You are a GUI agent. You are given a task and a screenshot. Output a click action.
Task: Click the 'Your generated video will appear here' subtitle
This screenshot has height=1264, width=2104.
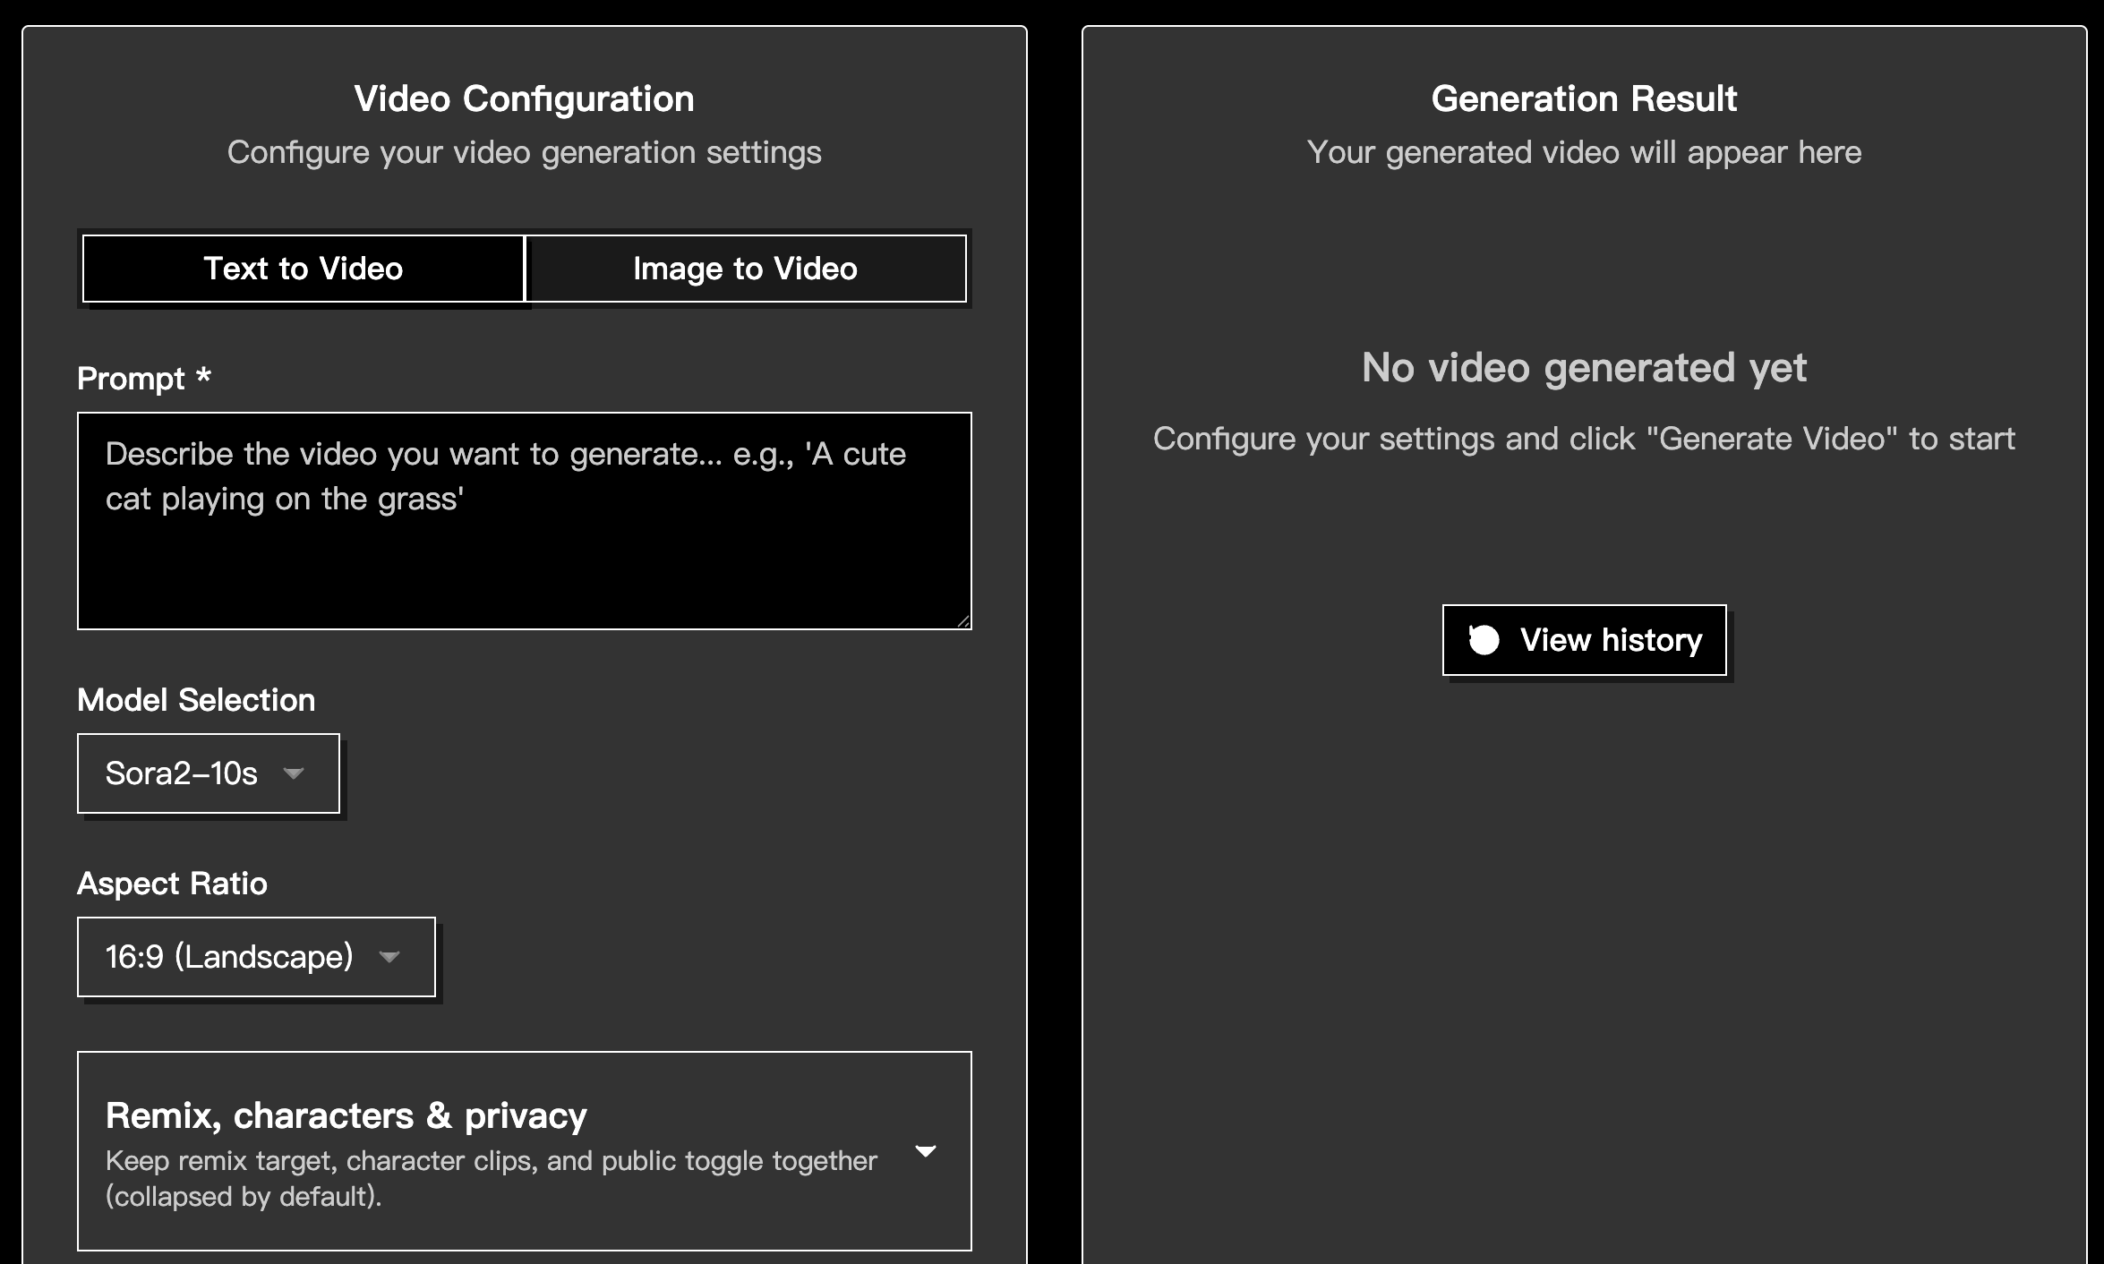[1583, 152]
